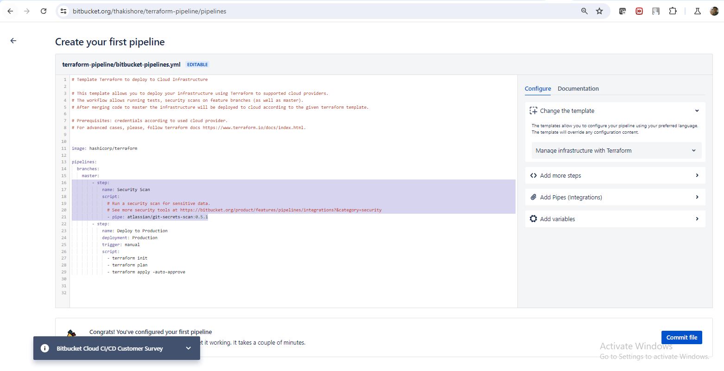The width and height of the screenshot is (724, 371).
Task: Expand the Bitbucket Cloud CI/CD survey banner
Action: tap(188, 348)
